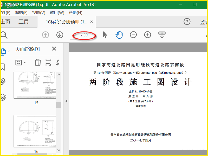Open thumbnail options dropdown menu
208x156 pixels.
(x=21, y=62)
